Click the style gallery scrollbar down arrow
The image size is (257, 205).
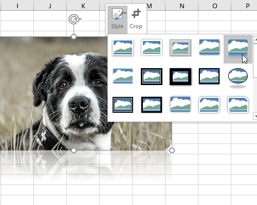click(x=255, y=116)
